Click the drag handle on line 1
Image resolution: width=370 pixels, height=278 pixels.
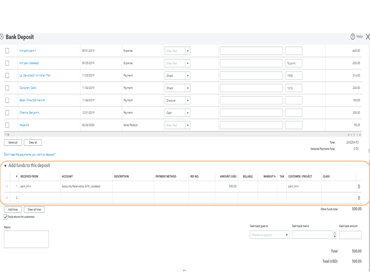pyautogui.click(x=7, y=186)
